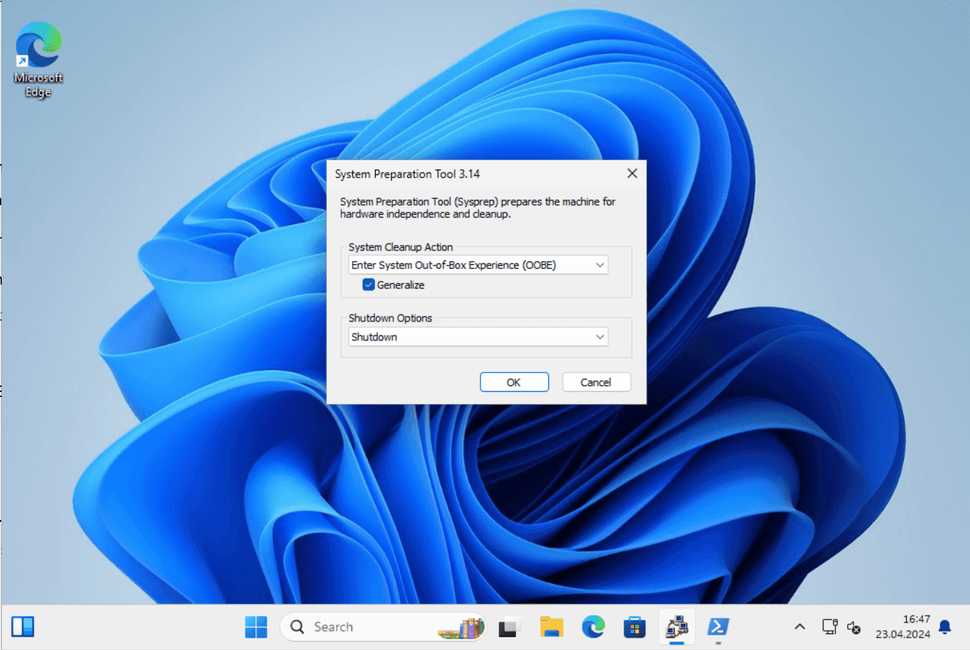Open the clock and date 16:47
Viewport: 970px width, 650px height.
tap(902, 627)
